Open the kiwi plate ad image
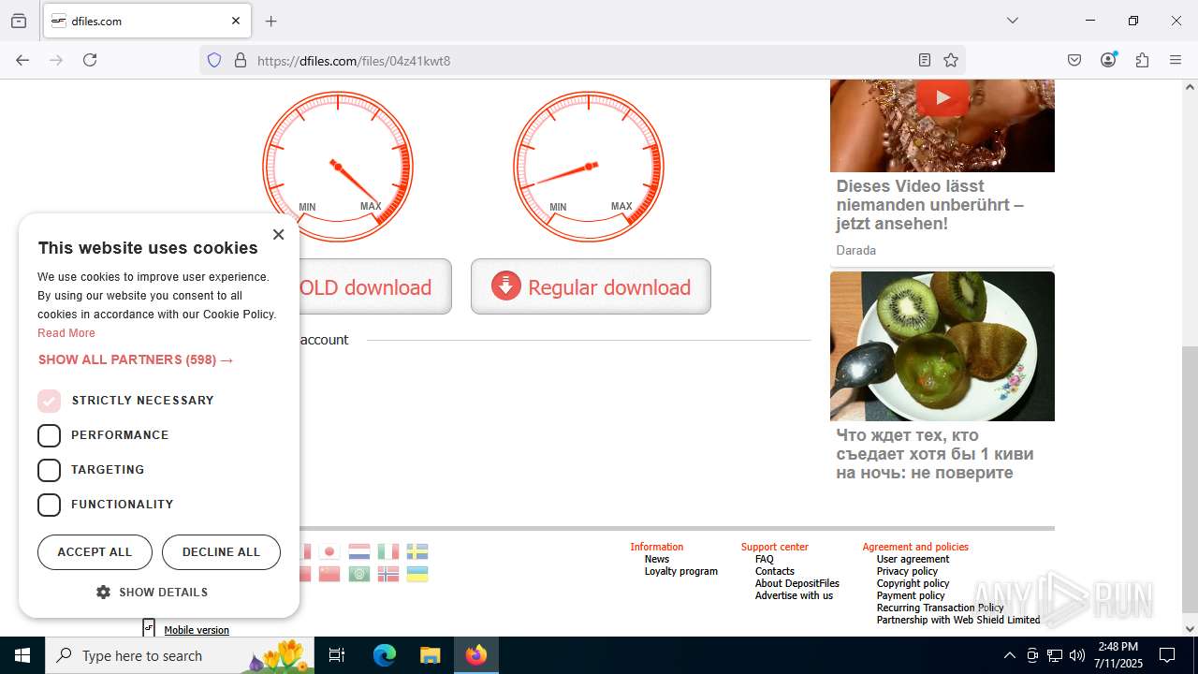This screenshot has height=674, width=1198. click(942, 346)
